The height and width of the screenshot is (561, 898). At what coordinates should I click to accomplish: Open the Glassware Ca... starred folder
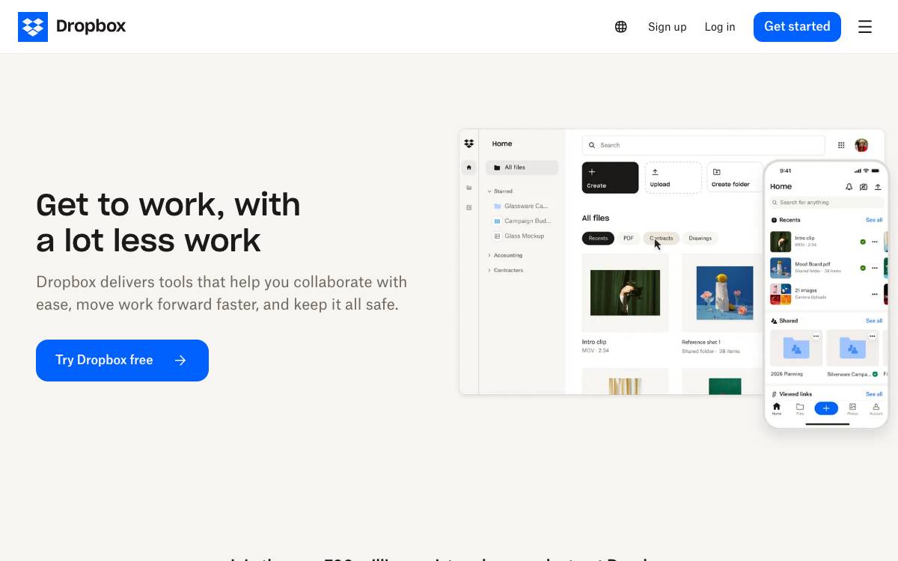(x=521, y=206)
